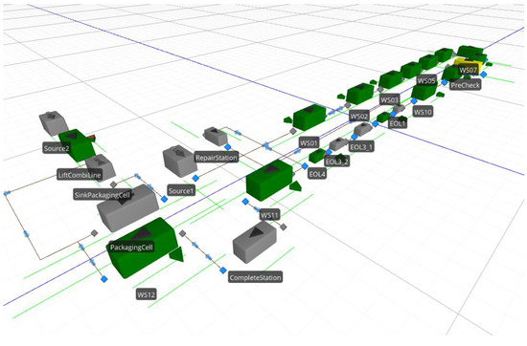Click the Source2 label

[x=57, y=148]
